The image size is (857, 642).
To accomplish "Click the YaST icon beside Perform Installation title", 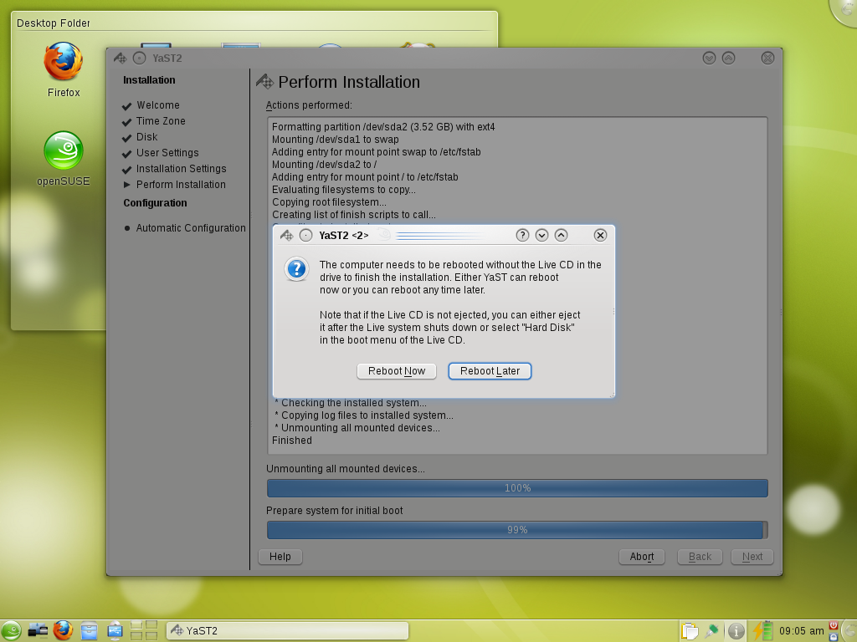I will coord(265,82).
